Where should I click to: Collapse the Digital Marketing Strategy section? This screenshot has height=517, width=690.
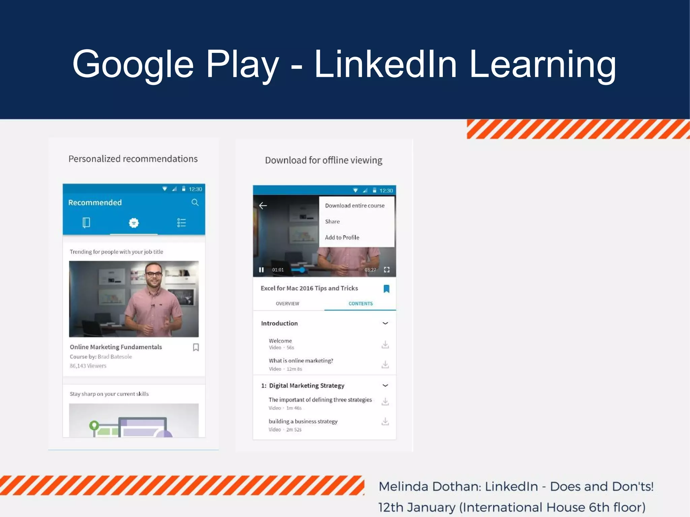(x=385, y=385)
